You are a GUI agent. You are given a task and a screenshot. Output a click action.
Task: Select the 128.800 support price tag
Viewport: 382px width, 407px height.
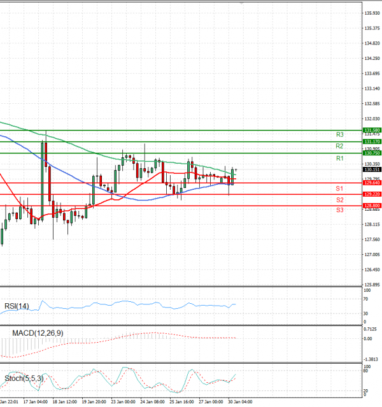pos(372,206)
